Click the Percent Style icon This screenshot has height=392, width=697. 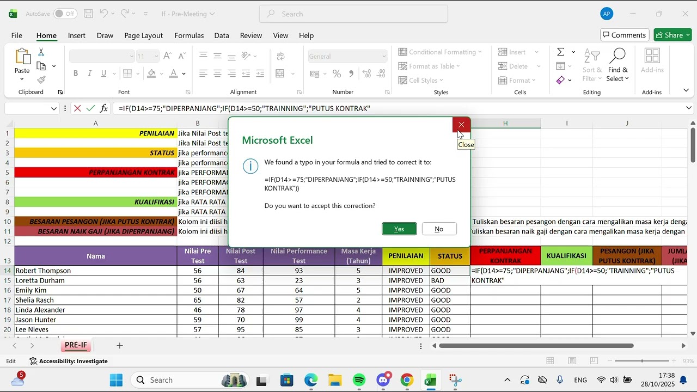click(x=337, y=73)
